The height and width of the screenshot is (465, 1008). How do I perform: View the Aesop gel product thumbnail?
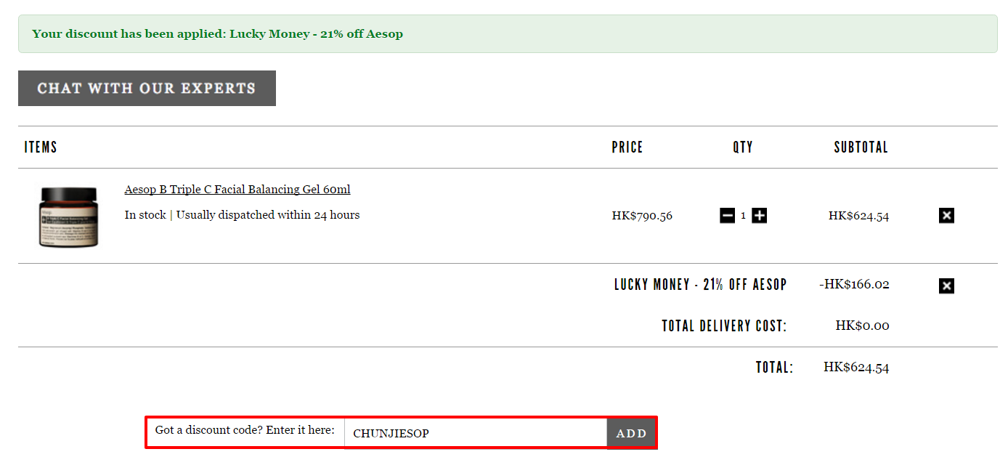(68, 217)
